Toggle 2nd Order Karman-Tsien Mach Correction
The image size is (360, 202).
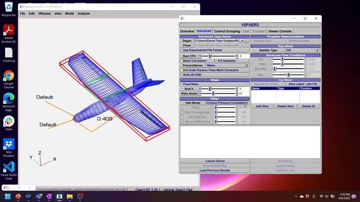pos(215,70)
